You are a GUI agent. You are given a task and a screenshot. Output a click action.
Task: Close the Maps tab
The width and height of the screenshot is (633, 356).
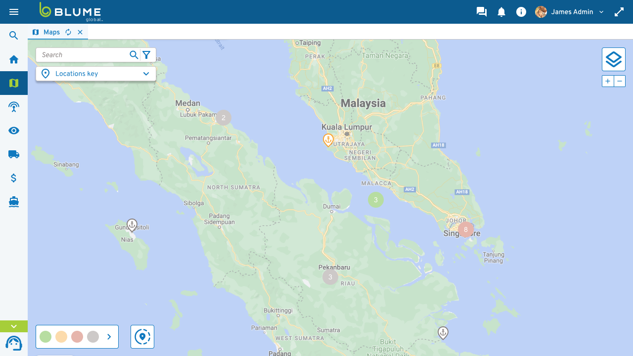pos(80,32)
